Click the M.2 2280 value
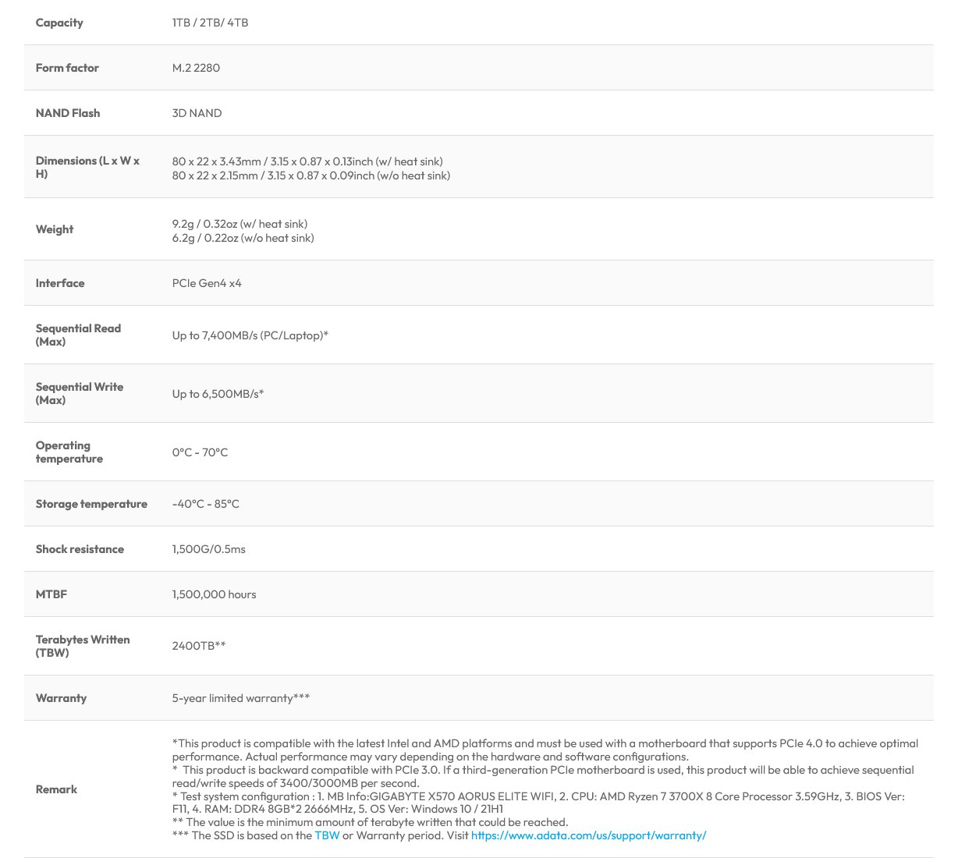The width and height of the screenshot is (958, 858). pos(196,68)
